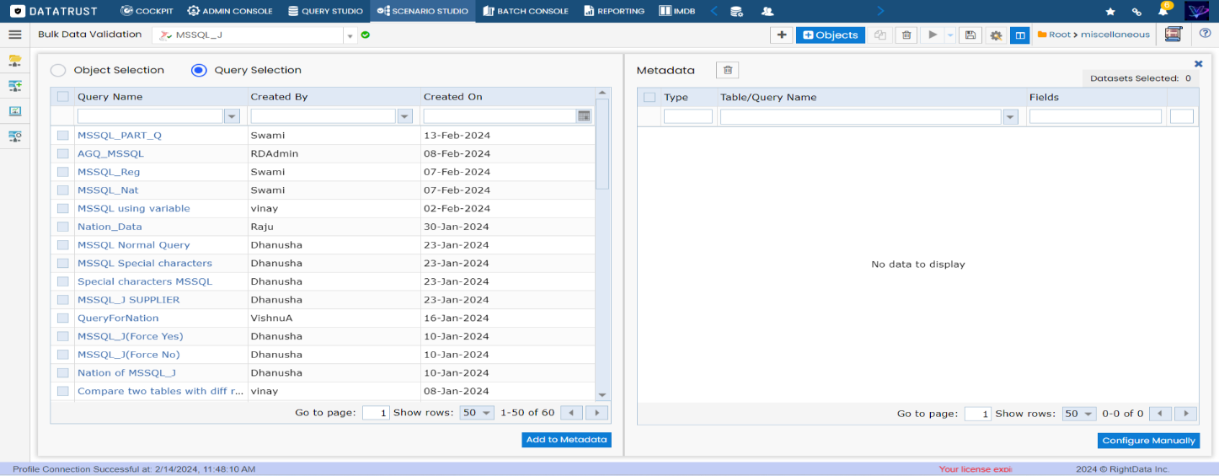The image size is (1219, 476).
Task: Open Show rows dropdown in query list
Action: coord(477,413)
